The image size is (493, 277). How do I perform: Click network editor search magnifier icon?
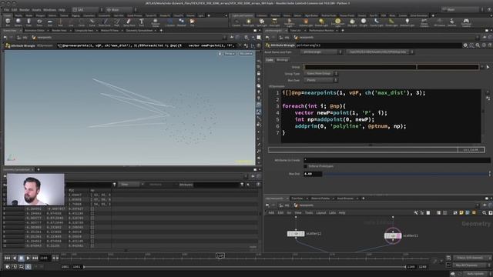[485, 212]
